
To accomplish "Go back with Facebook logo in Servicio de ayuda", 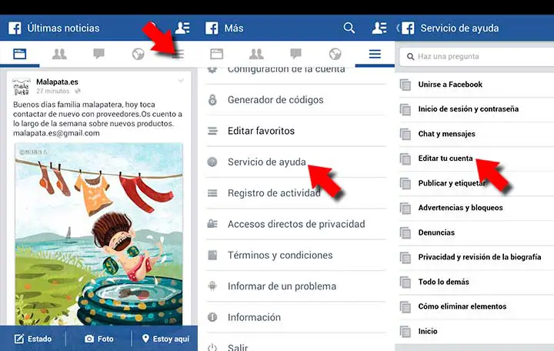I will (407, 28).
